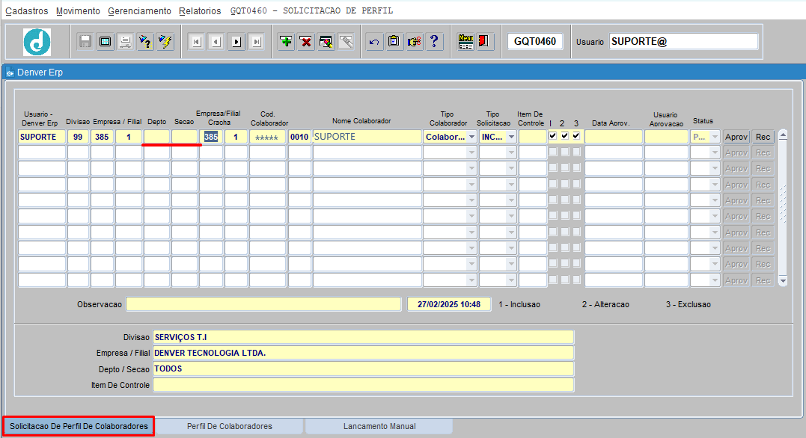Click the red door exit icon
The image size is (806, 438).
483,42
